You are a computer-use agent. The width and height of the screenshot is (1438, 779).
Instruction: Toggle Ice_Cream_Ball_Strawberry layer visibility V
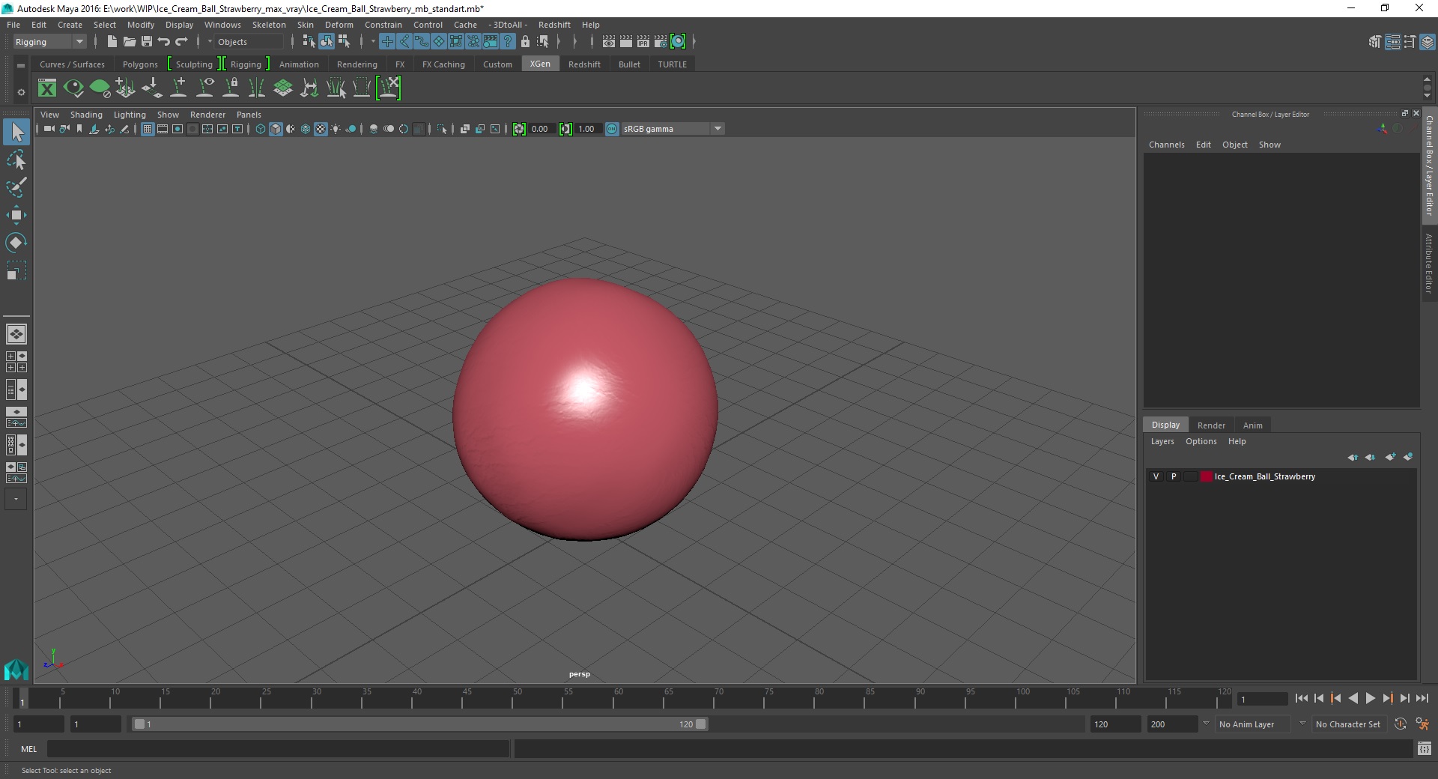[1156, 476]
